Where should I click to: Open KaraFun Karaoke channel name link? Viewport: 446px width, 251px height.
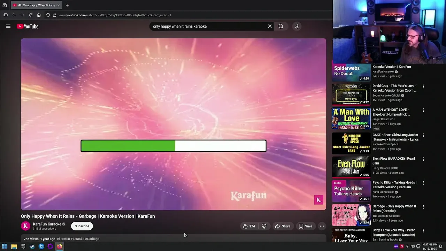(47, 224)
